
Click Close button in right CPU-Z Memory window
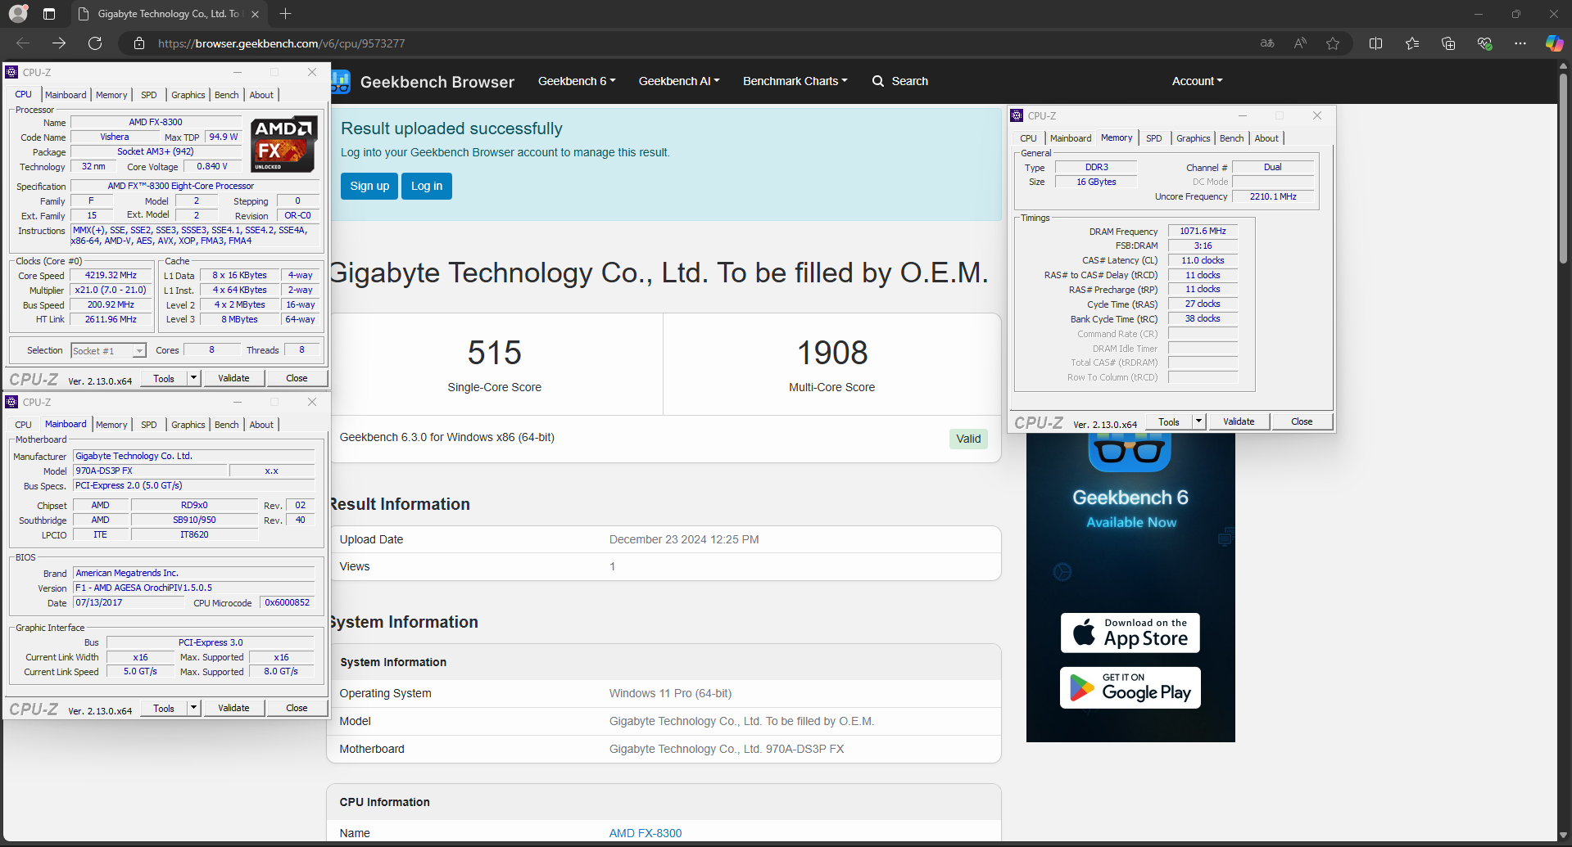pyautogui.click(x=1302, y=421)
